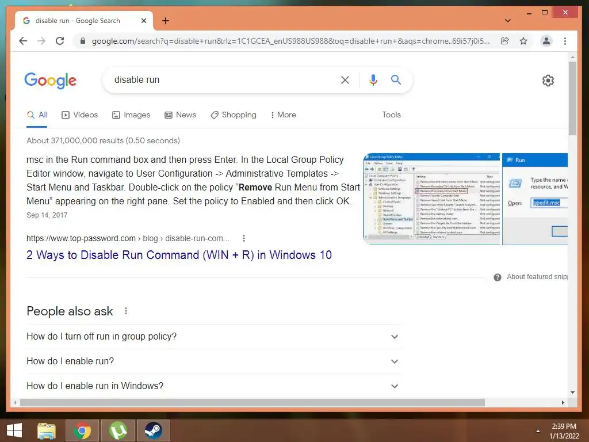Click 'People also ask' heading
Image resolution: width=589 pixels, height=442 pixels.
[70, 311]
